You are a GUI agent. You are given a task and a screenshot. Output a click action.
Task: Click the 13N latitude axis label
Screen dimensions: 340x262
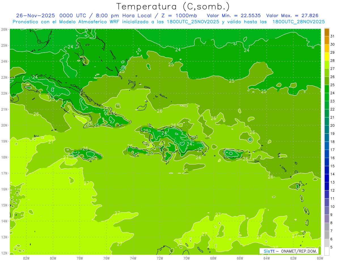[x=4, y=237]
